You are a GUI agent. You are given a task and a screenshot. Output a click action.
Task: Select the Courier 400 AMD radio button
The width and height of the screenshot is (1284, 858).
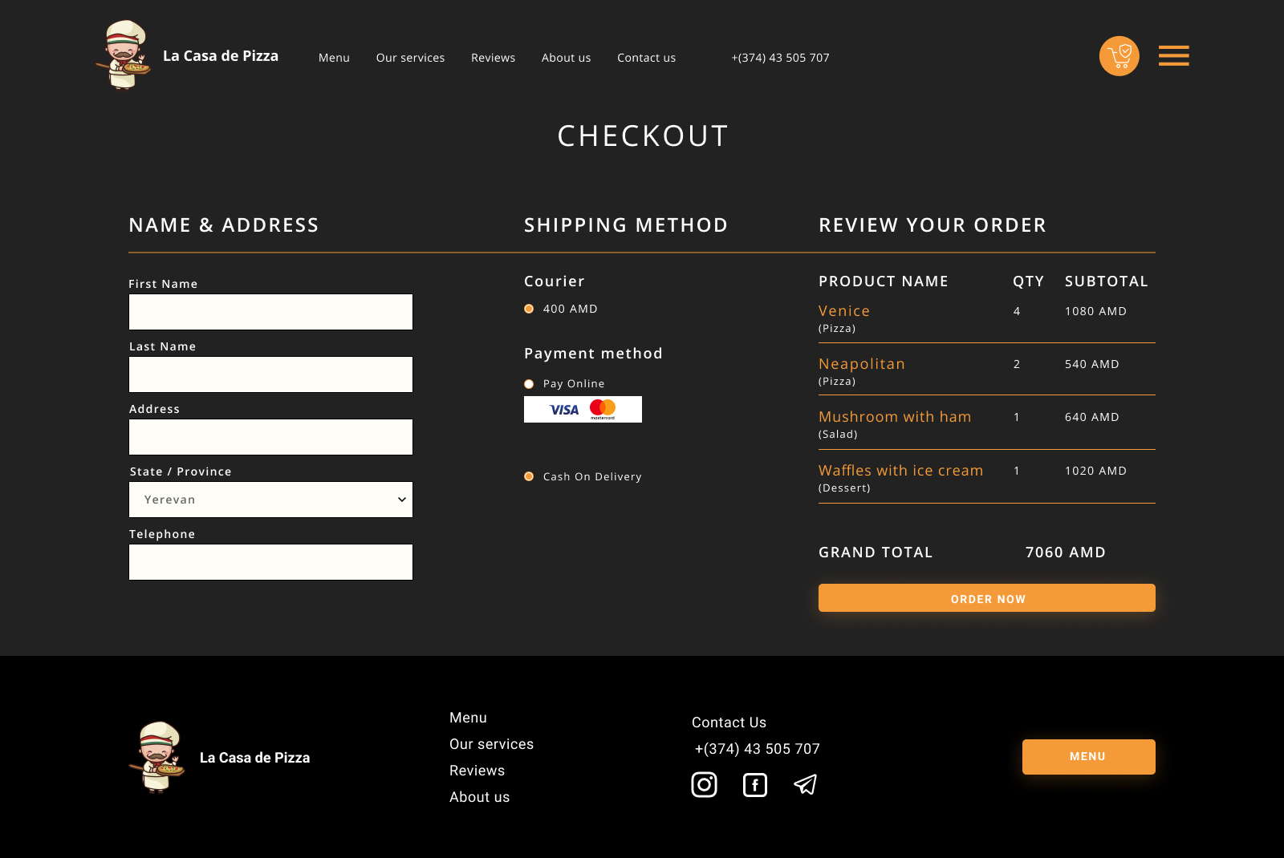click(529, 309)
